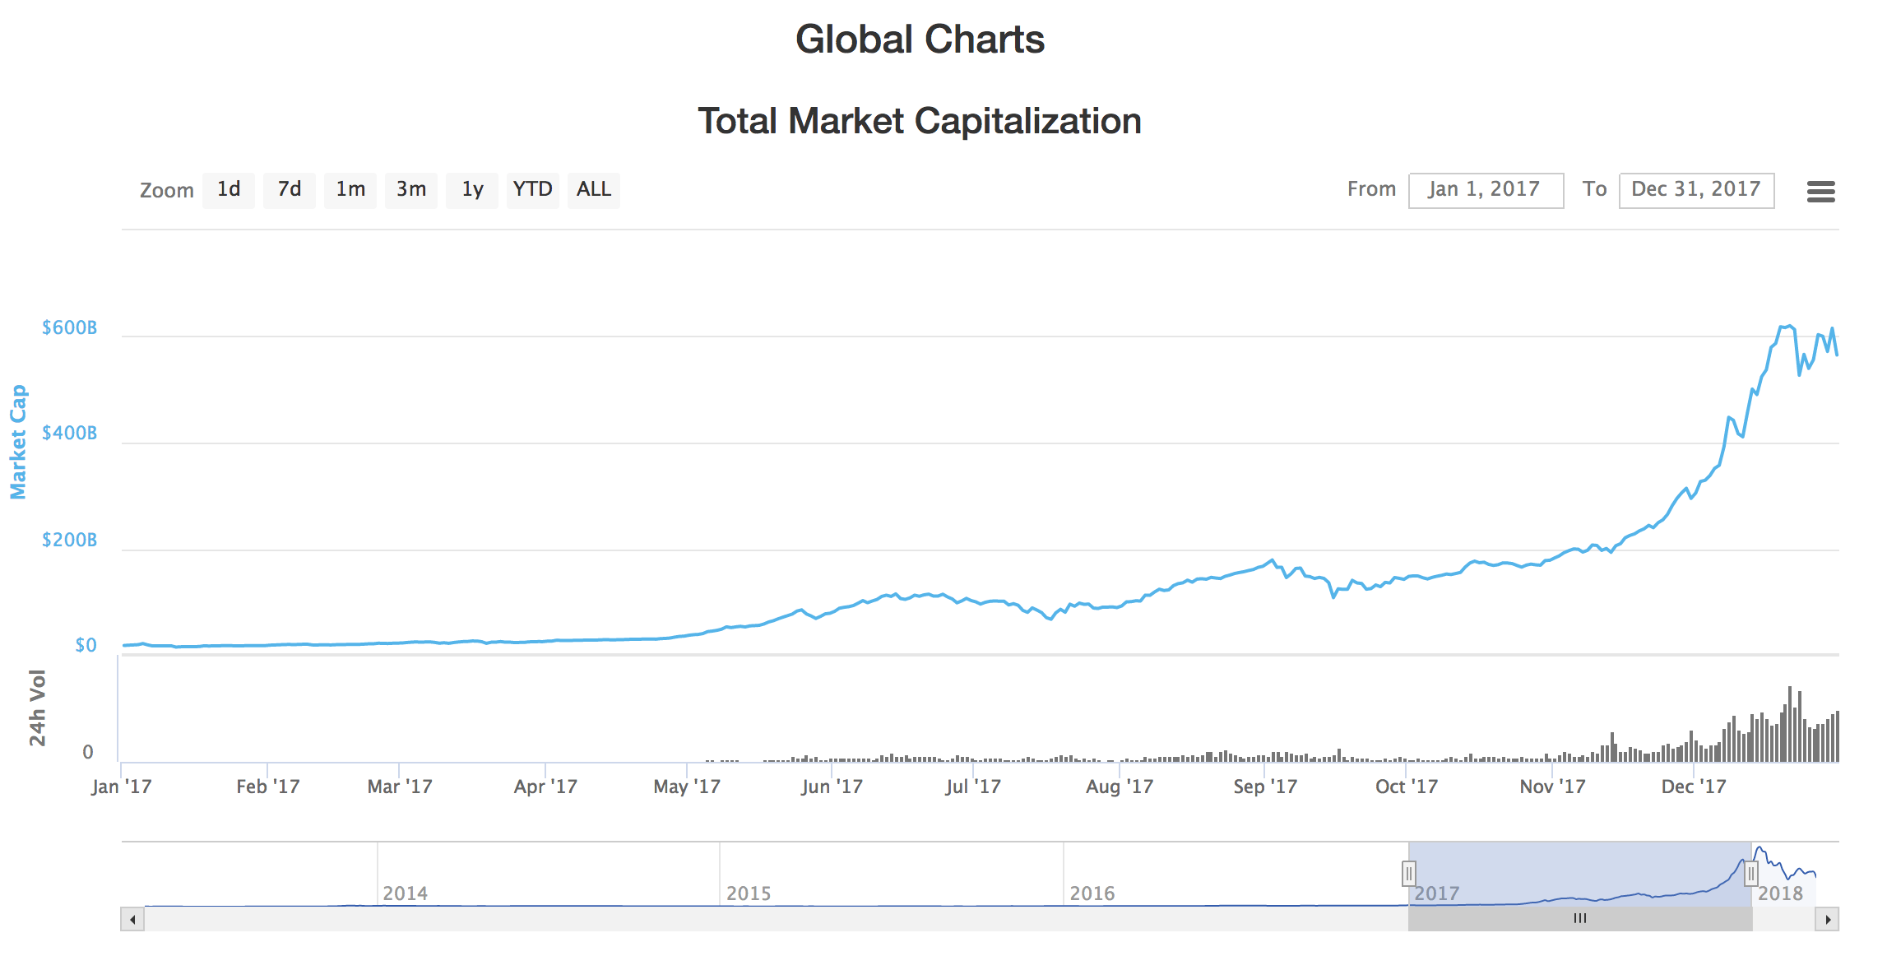Open the chart hamburger export menu
Screen dimensions: 1887x956
tap(1820, 192)
